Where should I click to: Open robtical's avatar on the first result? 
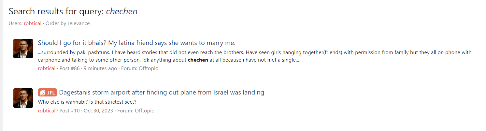click(23, 49)
